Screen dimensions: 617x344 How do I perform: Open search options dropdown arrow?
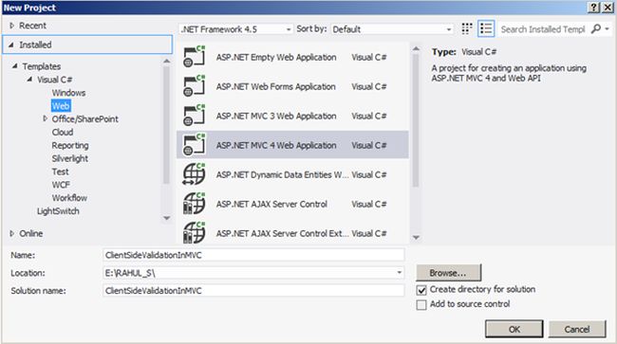pos(608,29)
